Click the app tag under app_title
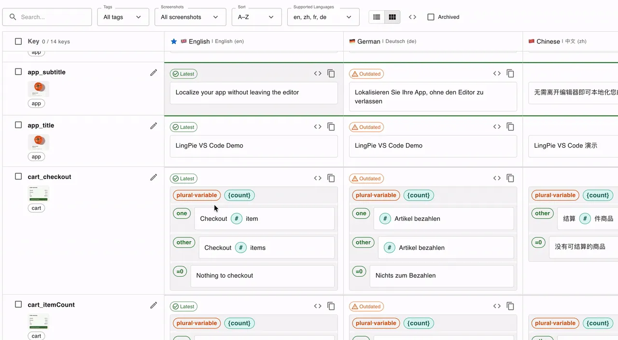 pyautogui.click(x=36, y=156)
